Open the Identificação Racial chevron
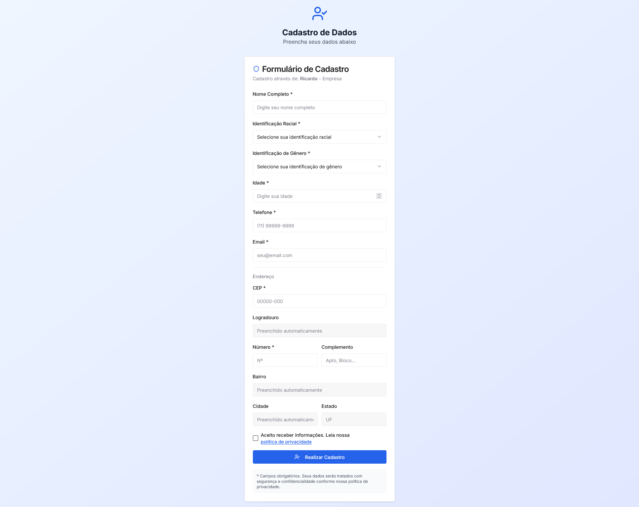The width and height of the screenshot is (639, 507). click(x=379, y=137)
